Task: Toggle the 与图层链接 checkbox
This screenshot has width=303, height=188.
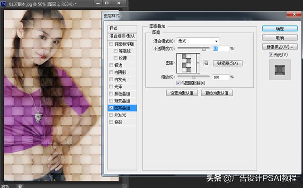Action: pyautogui.click(x=178, y=83)
